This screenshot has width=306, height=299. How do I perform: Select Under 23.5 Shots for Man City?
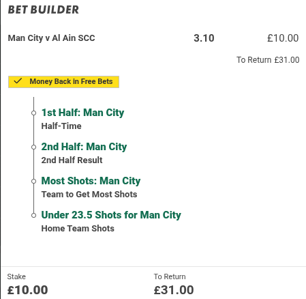[111, 215]
